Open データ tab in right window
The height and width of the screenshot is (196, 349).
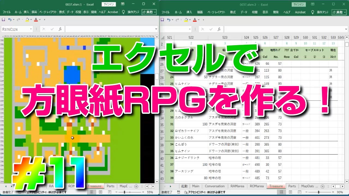click(244, 12)
